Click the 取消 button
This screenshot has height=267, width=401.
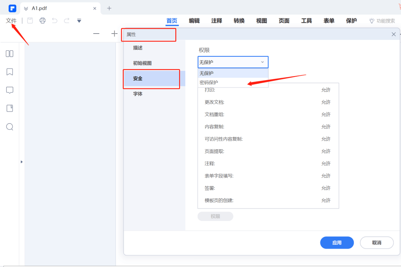[x=377, y=243]
